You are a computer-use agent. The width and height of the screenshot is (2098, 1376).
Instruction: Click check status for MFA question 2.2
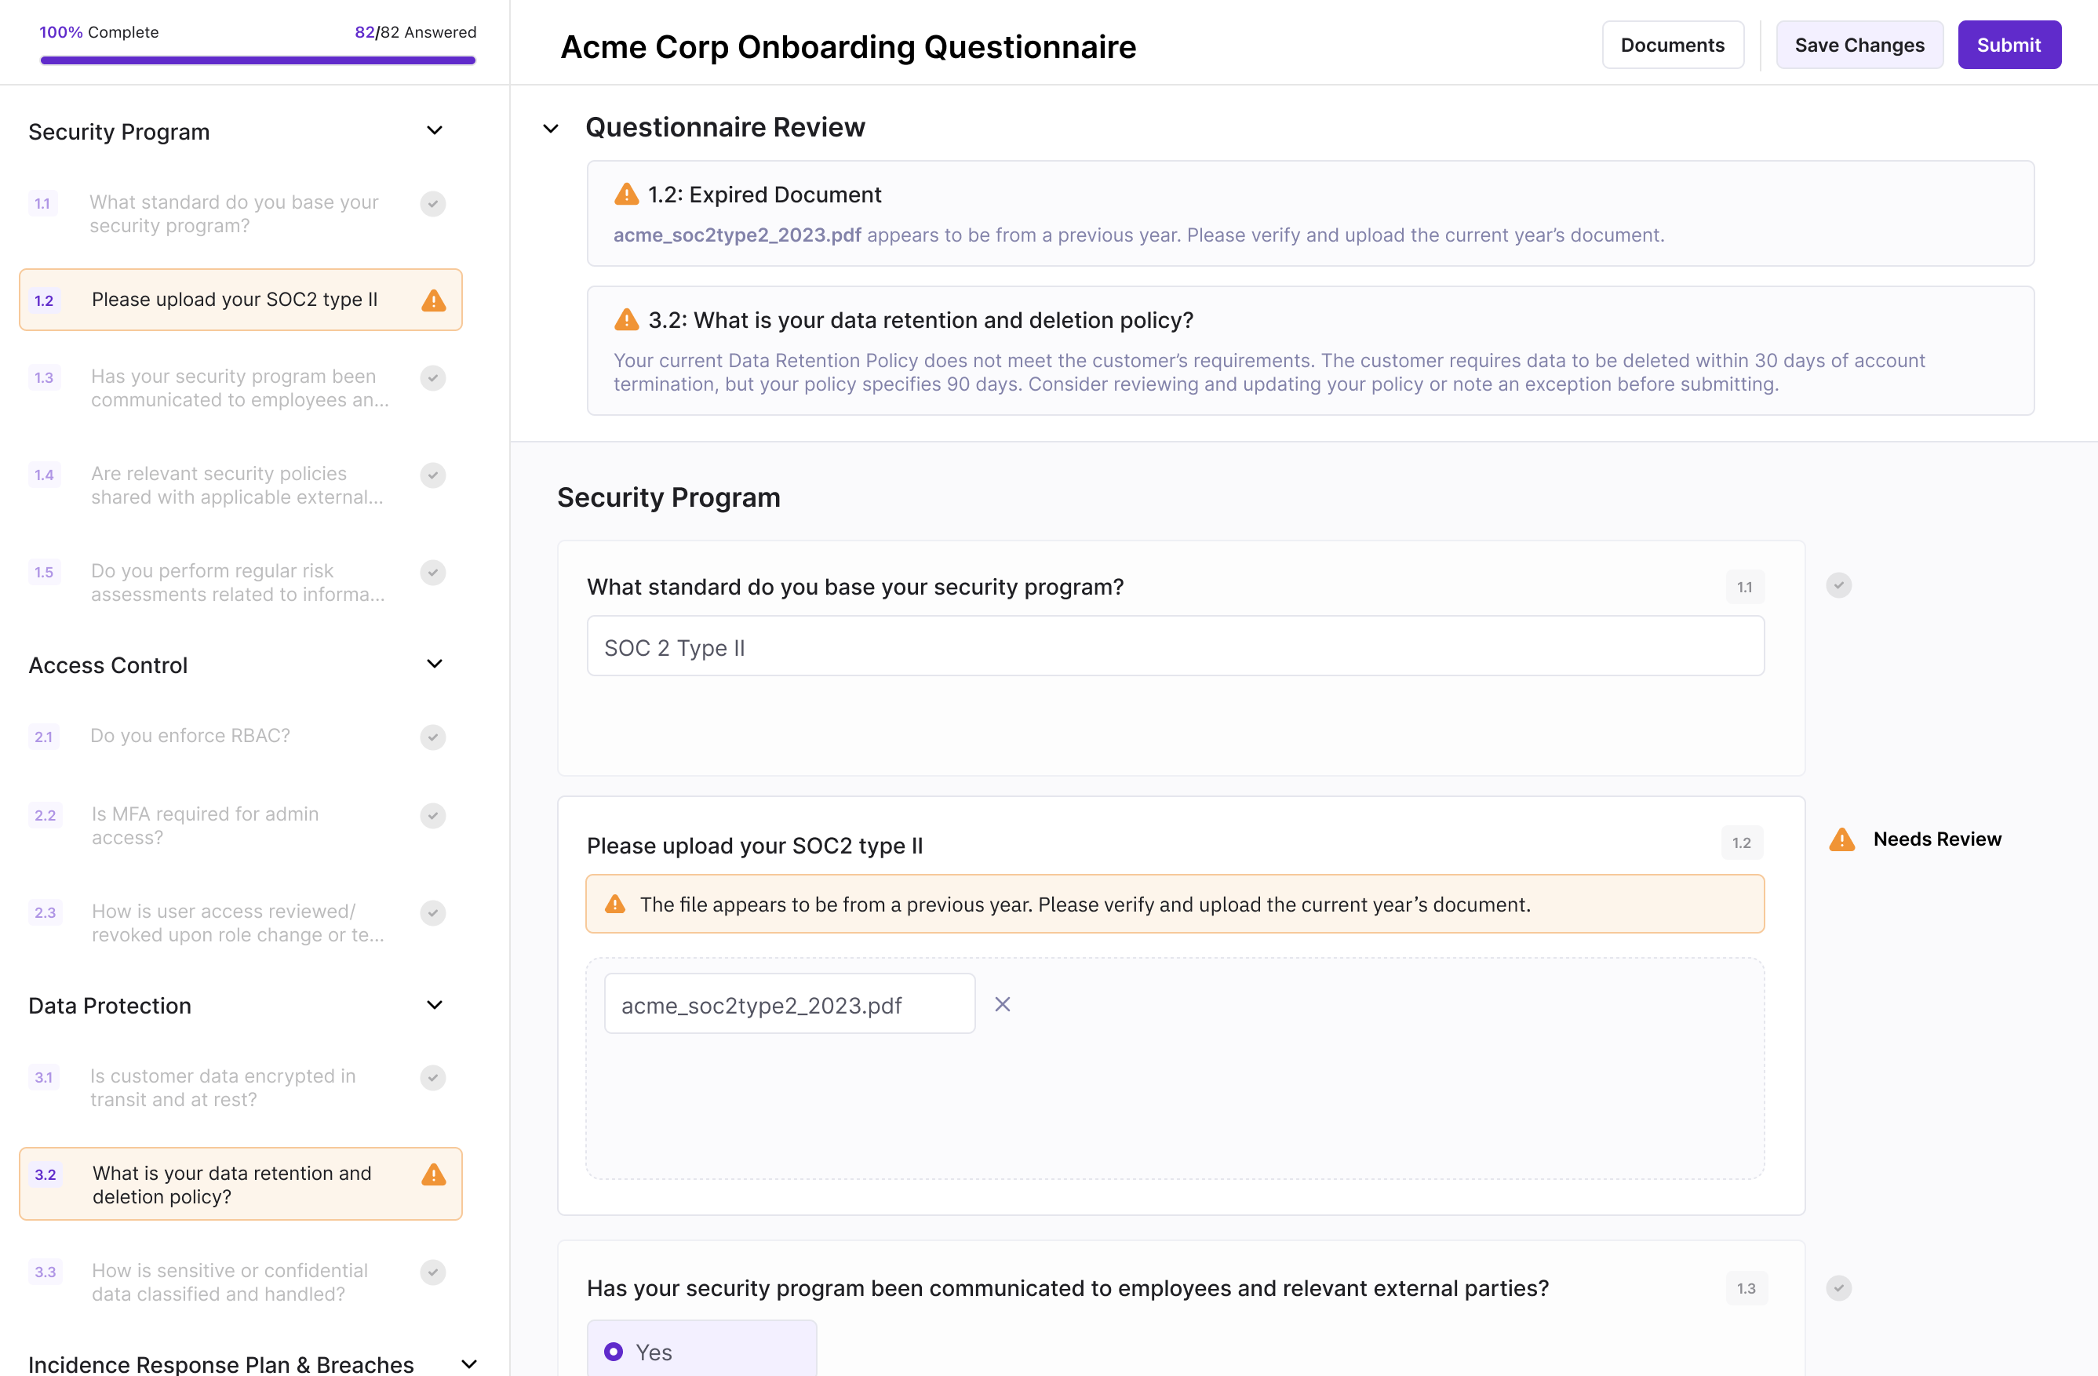pyautogui.click(x=432, y=815)
